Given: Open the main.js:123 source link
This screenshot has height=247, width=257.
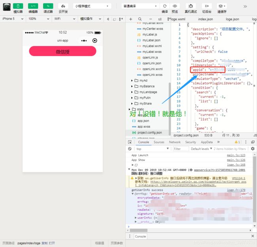Looking at the screenshot, I should (x=236, y=155).
